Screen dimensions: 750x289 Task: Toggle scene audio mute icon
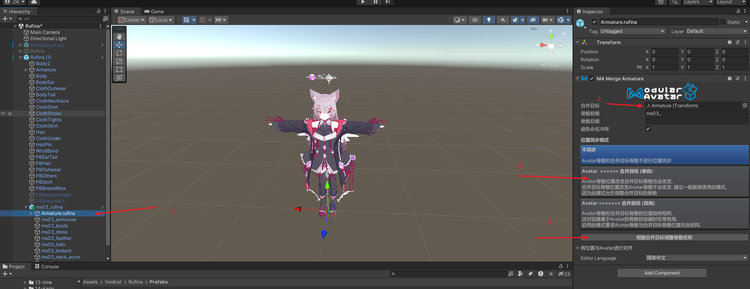pyautogui.click(x=503, y=20)
